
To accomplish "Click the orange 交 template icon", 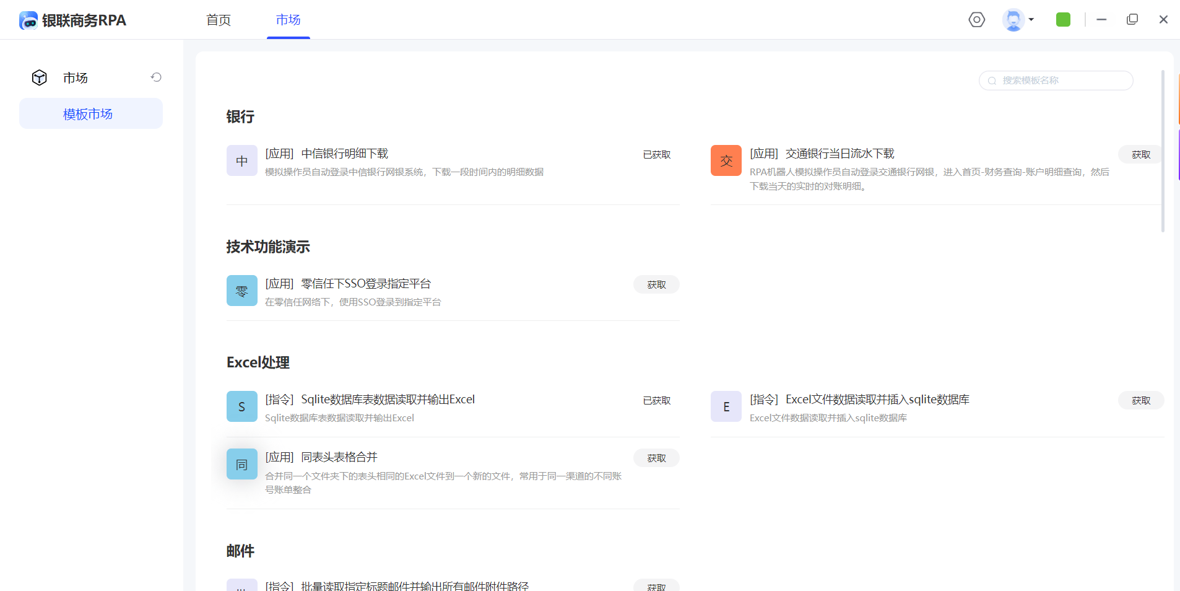I will pos(726,160).
